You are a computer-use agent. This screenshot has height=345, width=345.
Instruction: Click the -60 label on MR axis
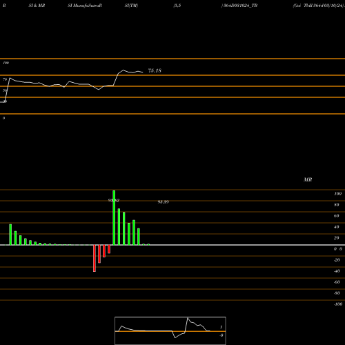click(x=337, y=282)
